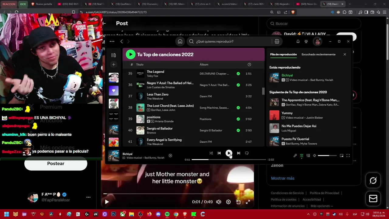This screenshot has width=389, height=219.
Task: Play the X video
Action: (107, 202)
